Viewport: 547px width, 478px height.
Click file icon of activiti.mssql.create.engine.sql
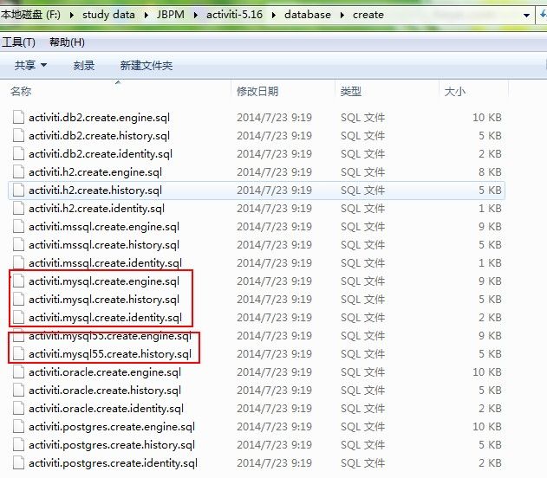click(x=18, y=227)
